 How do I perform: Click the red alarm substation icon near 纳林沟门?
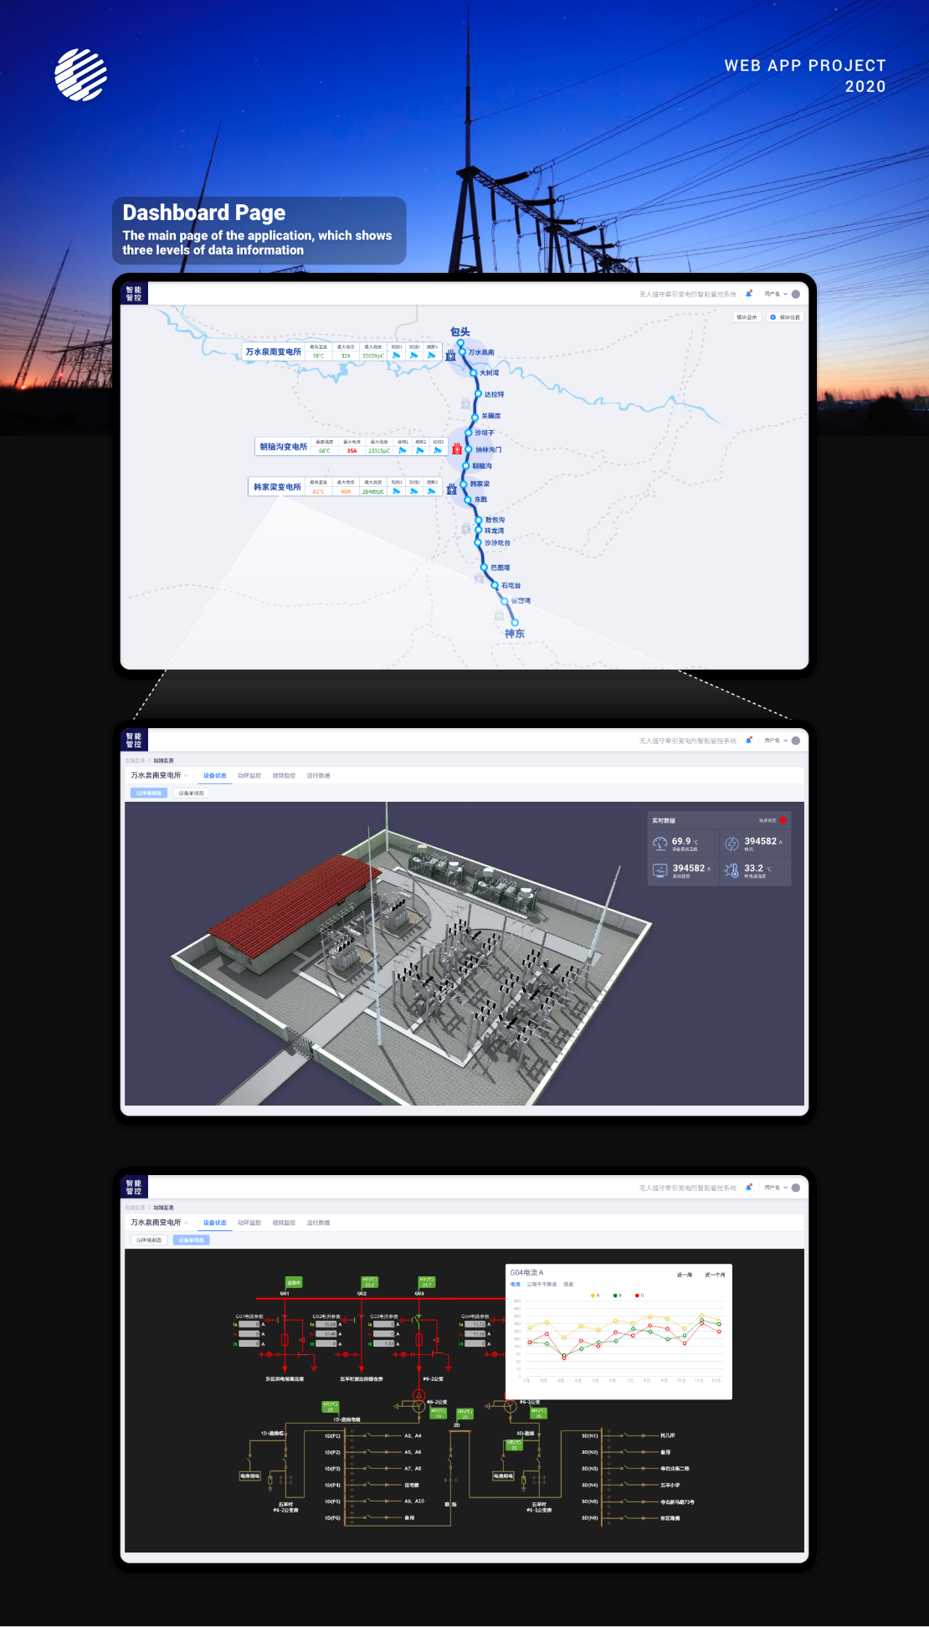pos(457,449)
